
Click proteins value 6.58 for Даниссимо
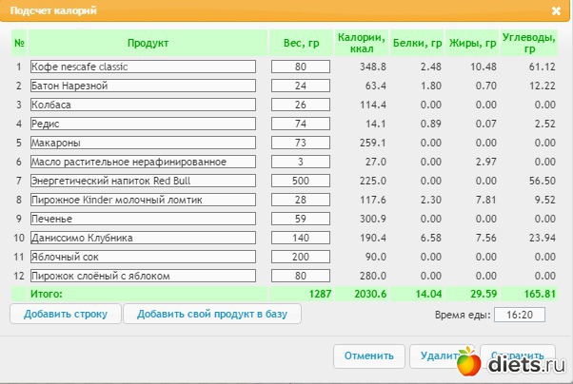tap(431, 238)
